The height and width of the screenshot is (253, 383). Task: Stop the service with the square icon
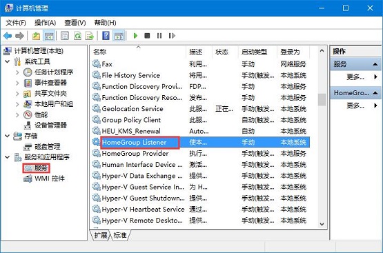[147, 36]
